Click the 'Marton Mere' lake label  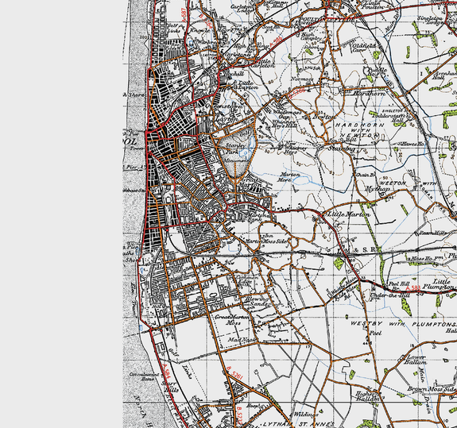(289, 177)
